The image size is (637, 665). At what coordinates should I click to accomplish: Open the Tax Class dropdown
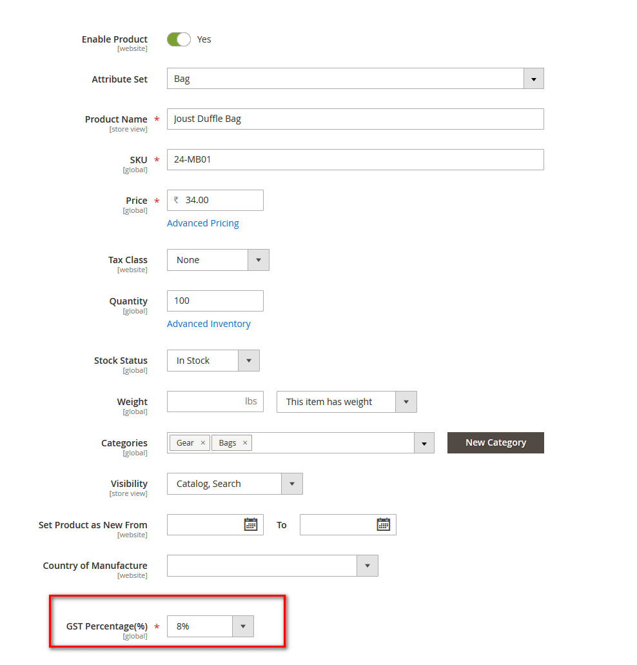[x=218, y=260]
